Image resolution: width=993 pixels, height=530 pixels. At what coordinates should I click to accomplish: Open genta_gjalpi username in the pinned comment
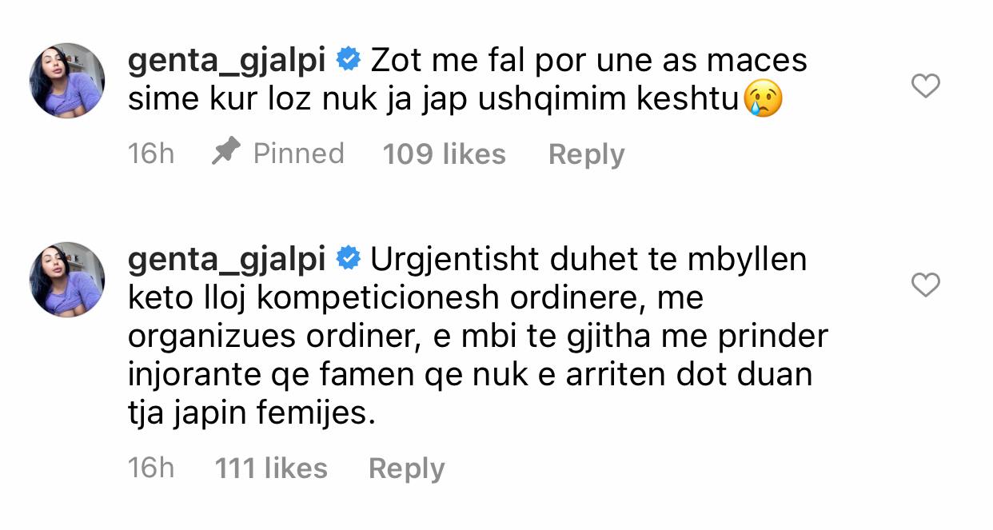pyautogui.click(x=226, y=61)
